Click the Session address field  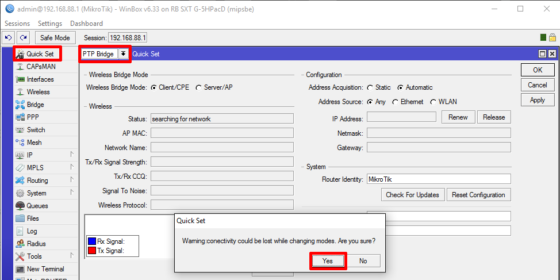coord(128,38)
